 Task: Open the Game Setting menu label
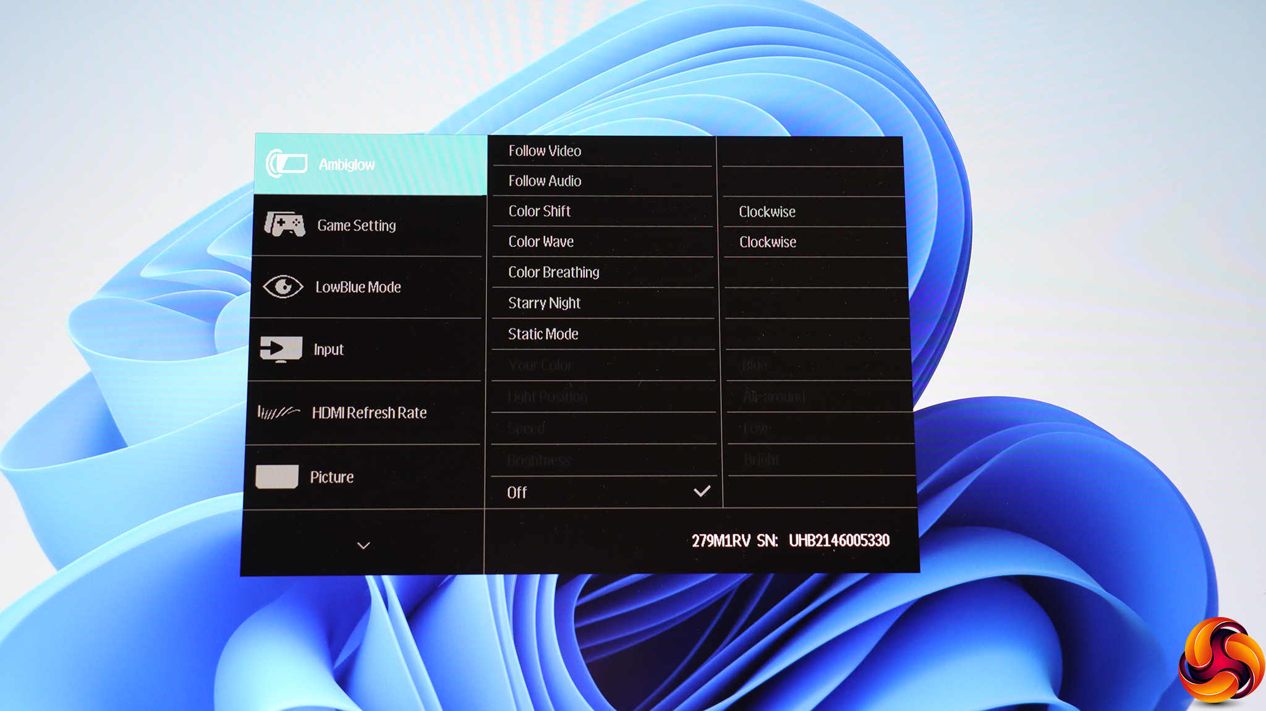point(357,226)
